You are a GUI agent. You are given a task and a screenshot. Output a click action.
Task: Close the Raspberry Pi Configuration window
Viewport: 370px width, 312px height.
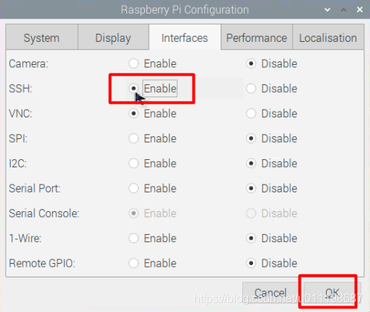(x=360, y=9)
